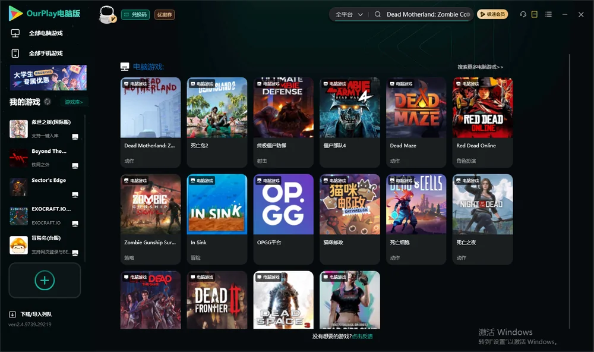Select the OPGG平台 card
This screenshot has width=594, height=352.
pyautogui.click(x=283, y=219)
